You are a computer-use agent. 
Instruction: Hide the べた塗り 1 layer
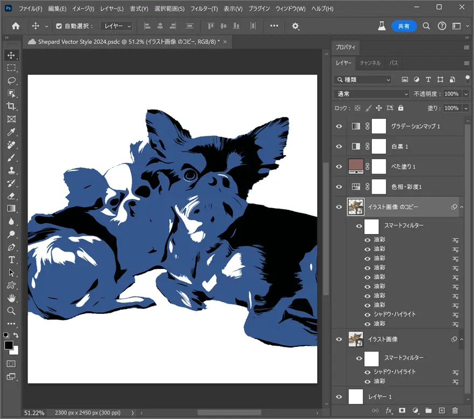click(339, 167)
